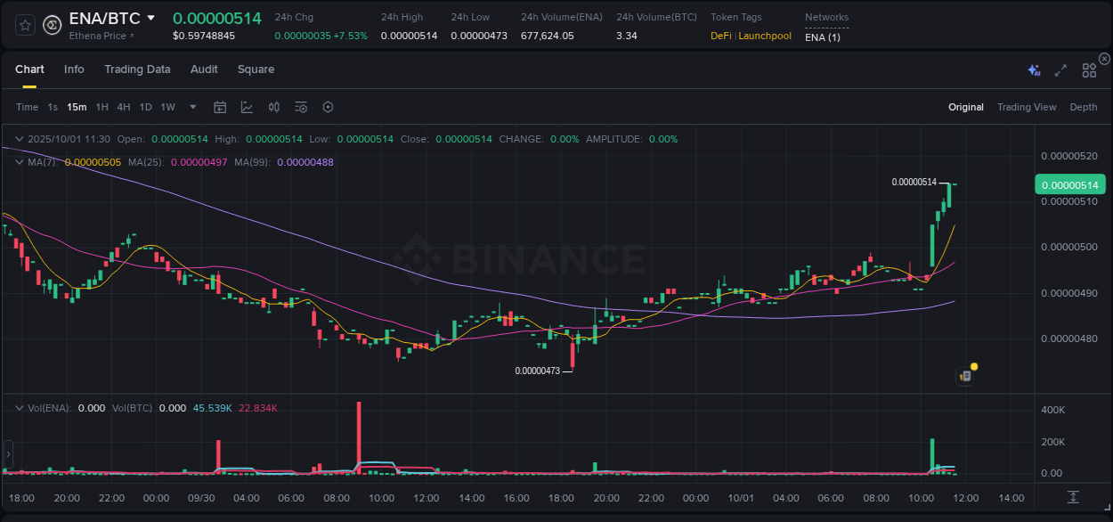The height and width of the screenshot is (522, 1113).
Task: Open chart settings hexagon icon
Action: pos(328,106)
